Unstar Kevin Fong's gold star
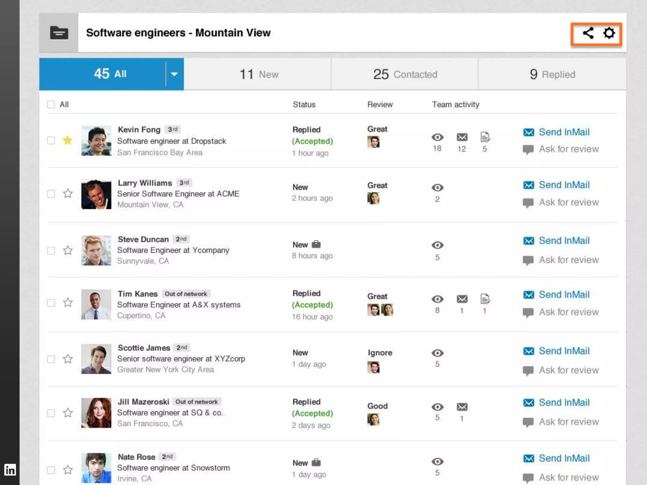Image resolution: width=647 pixels, height=485 pixels. [68, 140]
